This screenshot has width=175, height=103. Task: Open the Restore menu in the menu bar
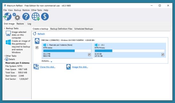[x=26, y=10]
